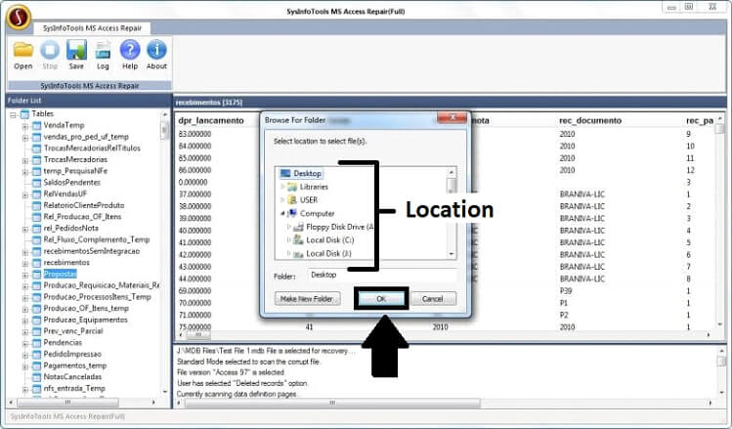Viewport: 732px width, 429px height.
Task: Select nfs_entrada_Temp table
Action: tap(73, 388)
